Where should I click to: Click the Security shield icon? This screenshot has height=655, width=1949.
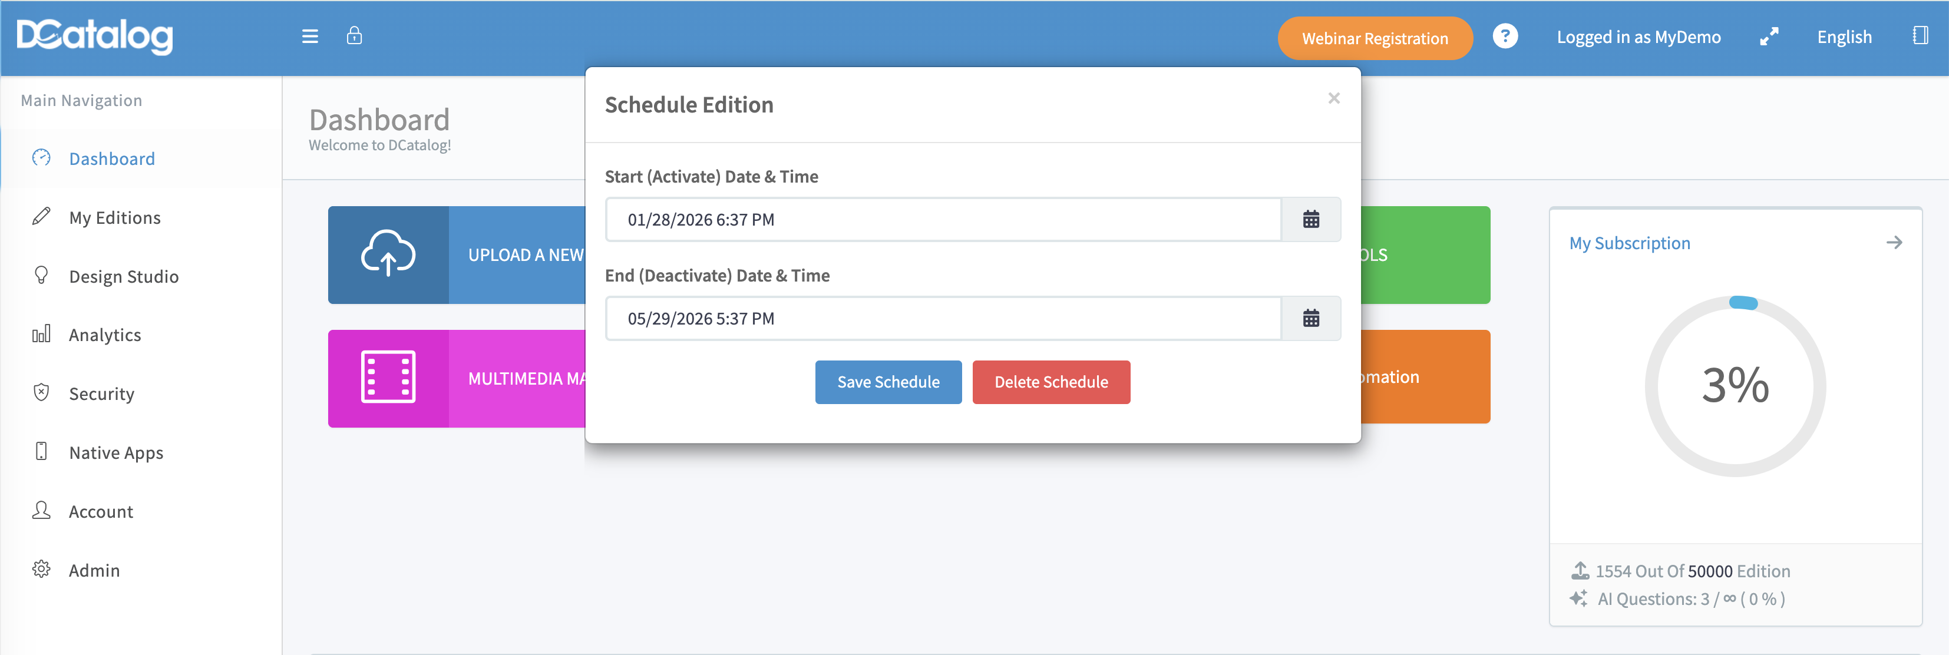coord(42,392)
